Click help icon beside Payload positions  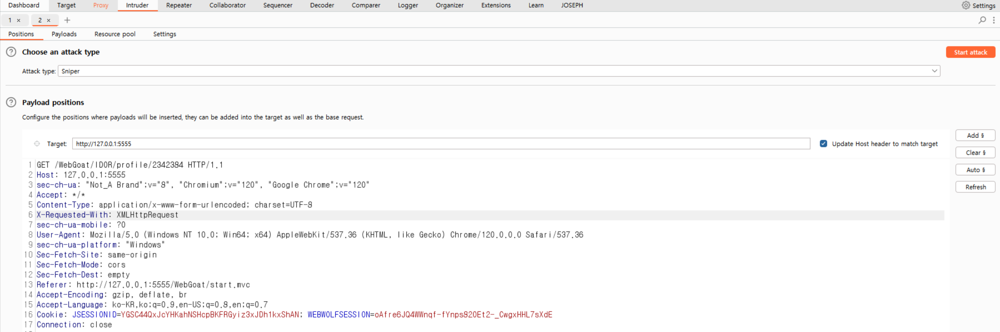coord(11,102)
